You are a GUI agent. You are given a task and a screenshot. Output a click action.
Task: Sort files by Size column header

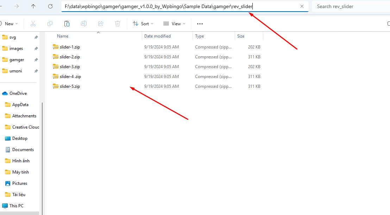(241, 36)
